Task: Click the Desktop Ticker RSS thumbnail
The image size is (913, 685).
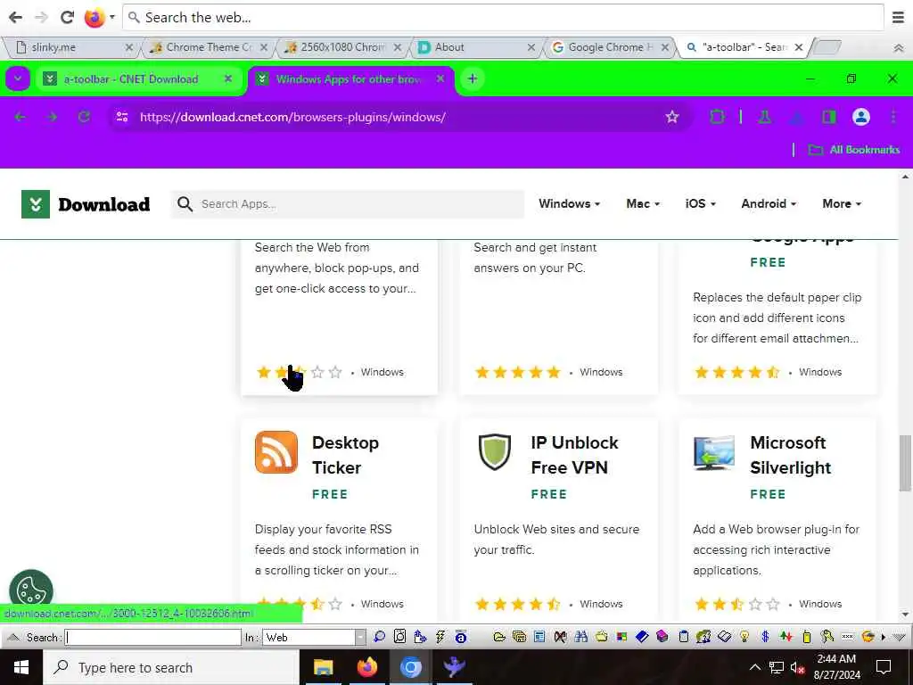Action: coord(276,452)
